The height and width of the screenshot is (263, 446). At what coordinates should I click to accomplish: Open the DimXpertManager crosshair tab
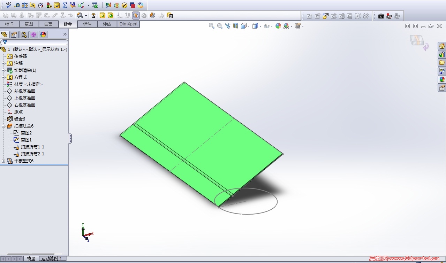click(x=33, y=34)
